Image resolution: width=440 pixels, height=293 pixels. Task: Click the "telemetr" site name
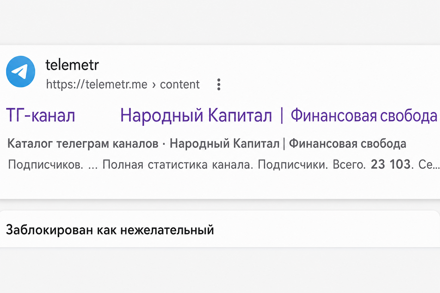(x=72, y=65)
